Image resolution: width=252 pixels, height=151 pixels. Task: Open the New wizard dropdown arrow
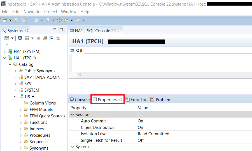coord(10,20)
